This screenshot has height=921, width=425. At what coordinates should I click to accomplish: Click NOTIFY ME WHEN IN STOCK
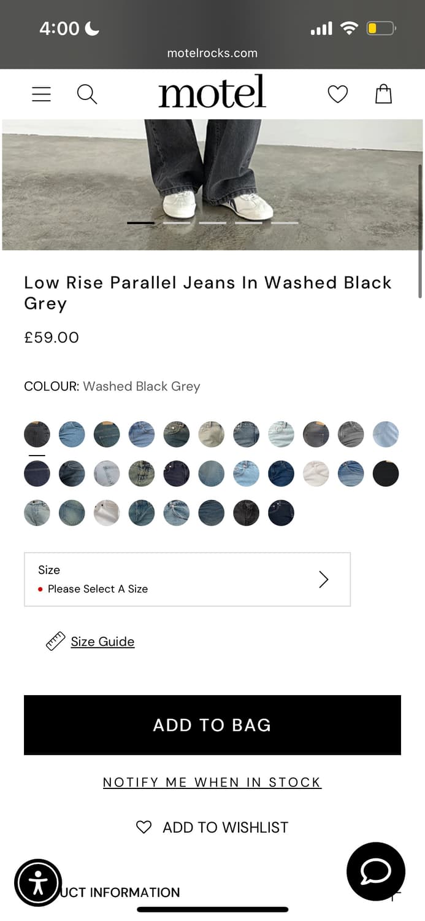click(212, 782)
